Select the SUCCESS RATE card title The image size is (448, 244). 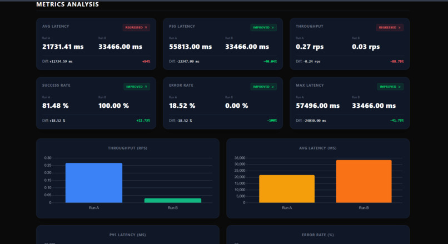coord(56,86)
